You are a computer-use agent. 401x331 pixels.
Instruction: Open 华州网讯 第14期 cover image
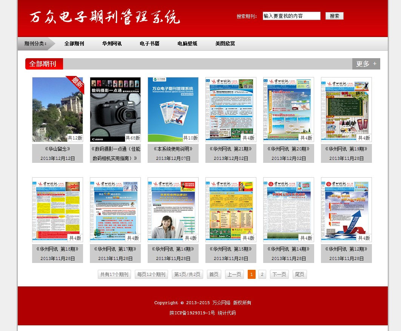point(288,209)
